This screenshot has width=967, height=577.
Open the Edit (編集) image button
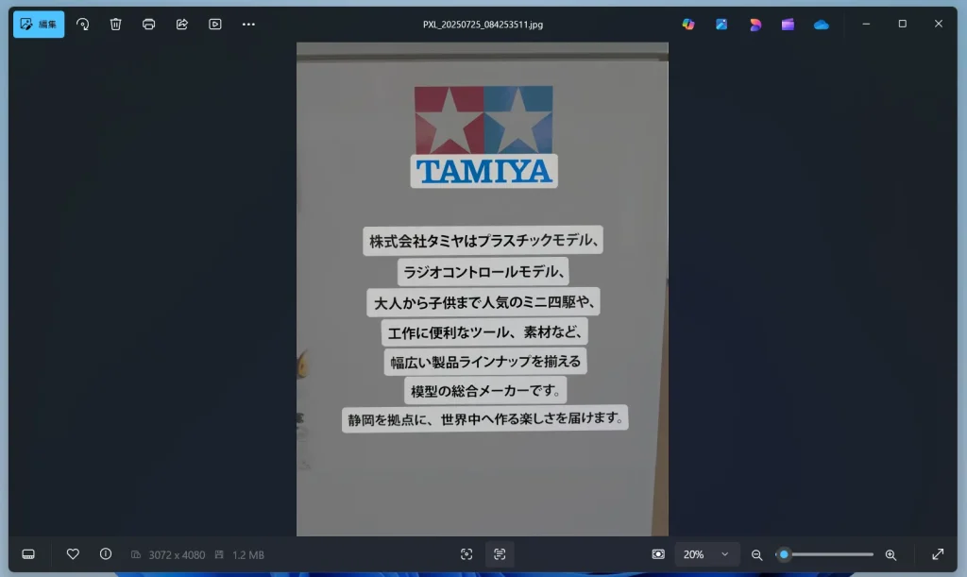(38, 24)
